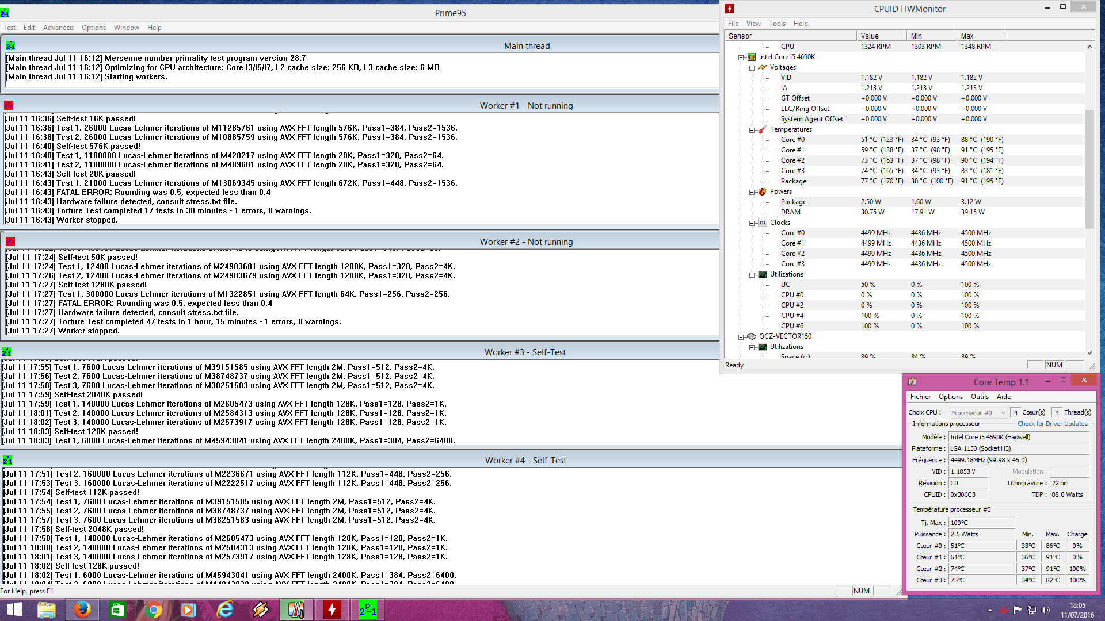Click the HWMonitor title bar lightning icon
Image resolution: width=1105 pixels, height=621 pixels.
click(x=730, y=9)
